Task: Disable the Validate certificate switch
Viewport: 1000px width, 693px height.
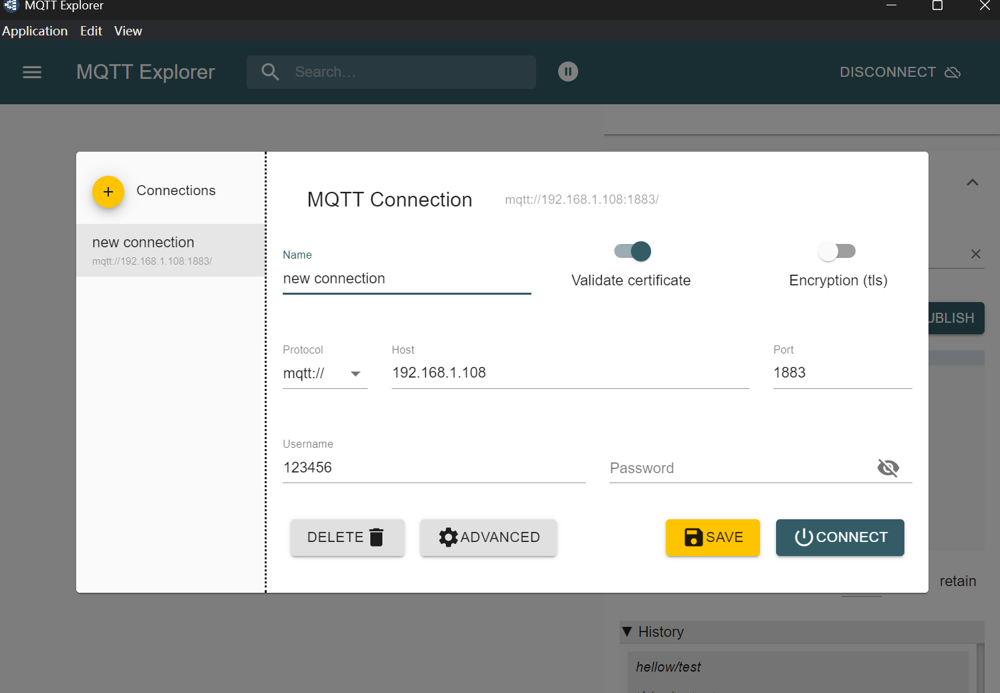Action: click(x=632, y=251)
